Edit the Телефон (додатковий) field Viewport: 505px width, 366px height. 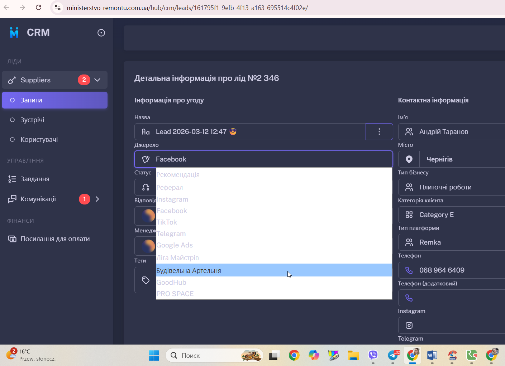(x=452, y=298)
